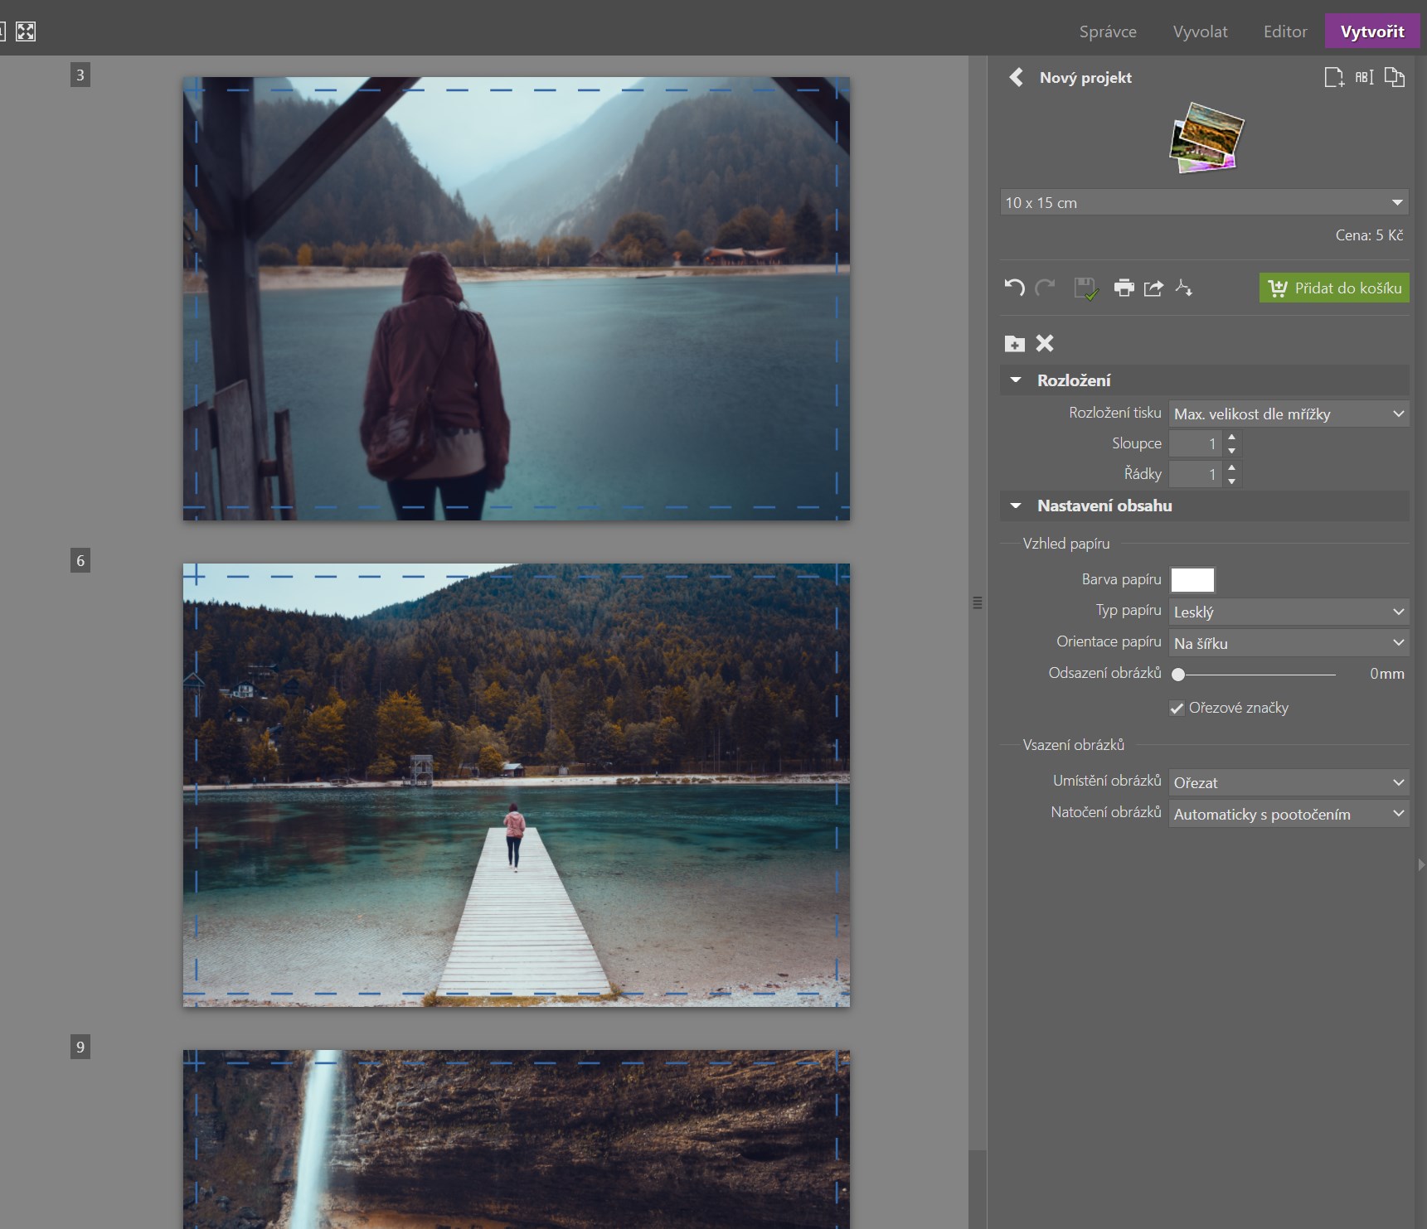Decrease the Sloupce value
The image size is (1427, 1229).
coord(1232,451)
